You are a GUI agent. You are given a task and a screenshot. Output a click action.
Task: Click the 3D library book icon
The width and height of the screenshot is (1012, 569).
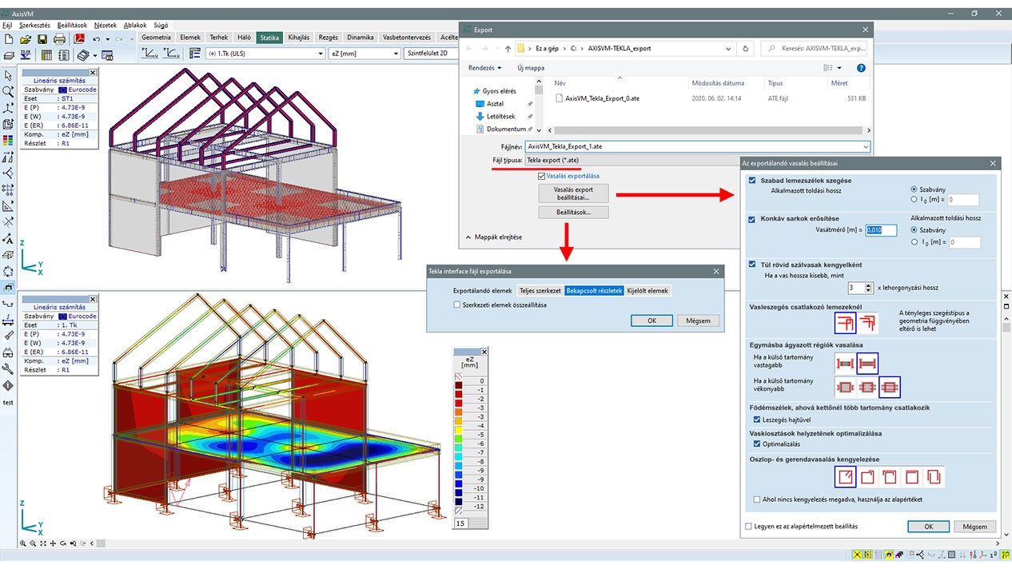83,54
